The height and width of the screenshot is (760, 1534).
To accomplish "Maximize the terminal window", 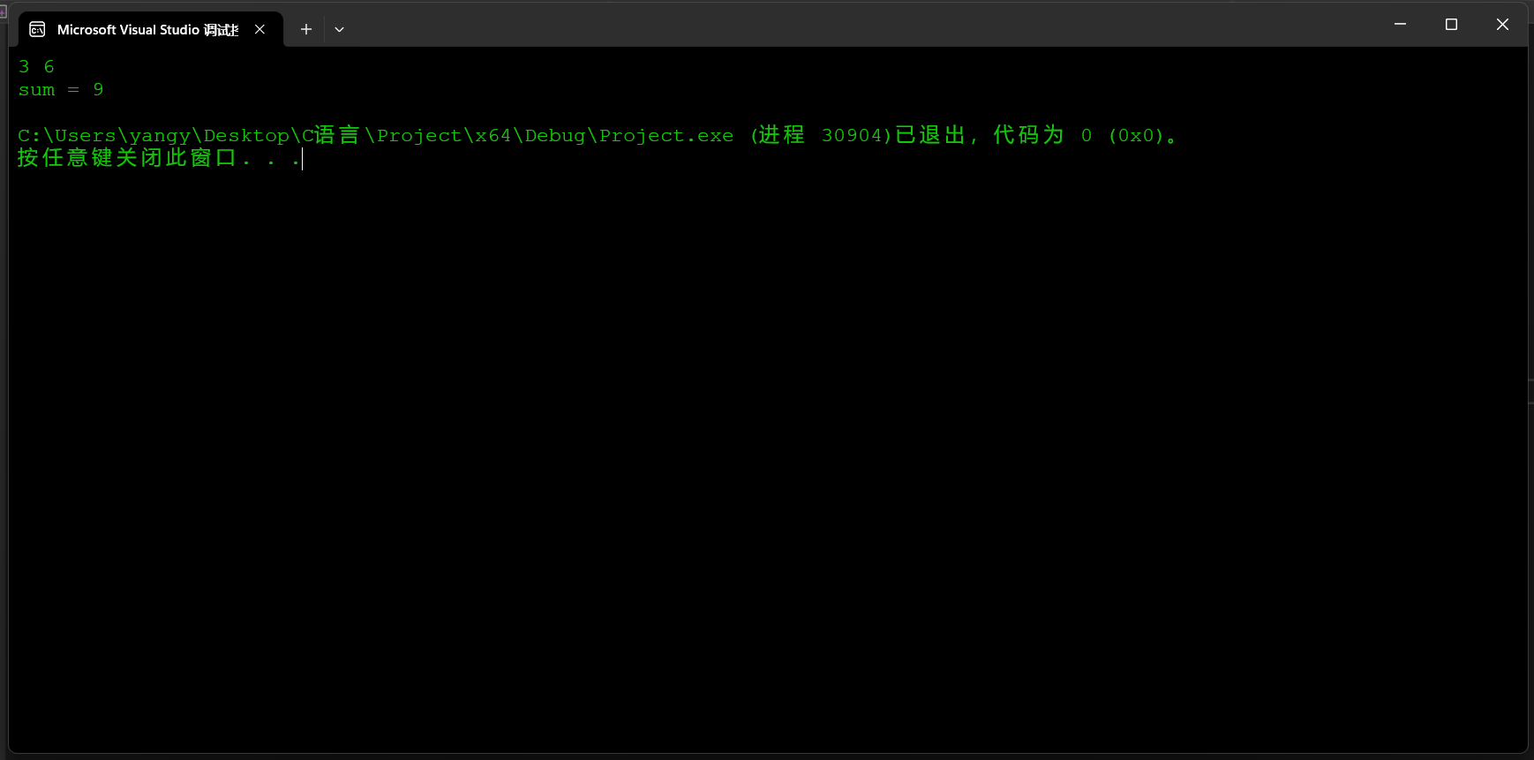I will click(x=1450, y=24).
